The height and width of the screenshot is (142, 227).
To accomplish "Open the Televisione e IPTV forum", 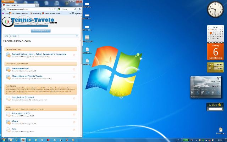I will pos(21,114).
